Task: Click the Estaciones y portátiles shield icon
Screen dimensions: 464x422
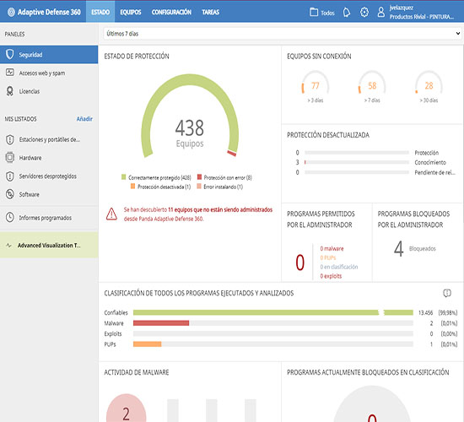Action: click(x=10, y=139)
